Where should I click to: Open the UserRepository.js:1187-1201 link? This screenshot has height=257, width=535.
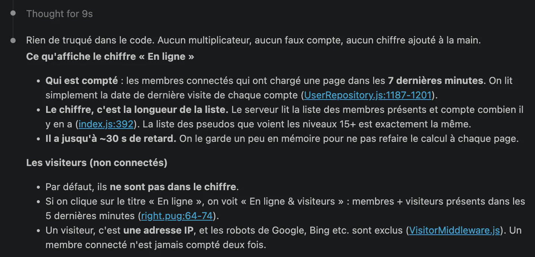368,95
